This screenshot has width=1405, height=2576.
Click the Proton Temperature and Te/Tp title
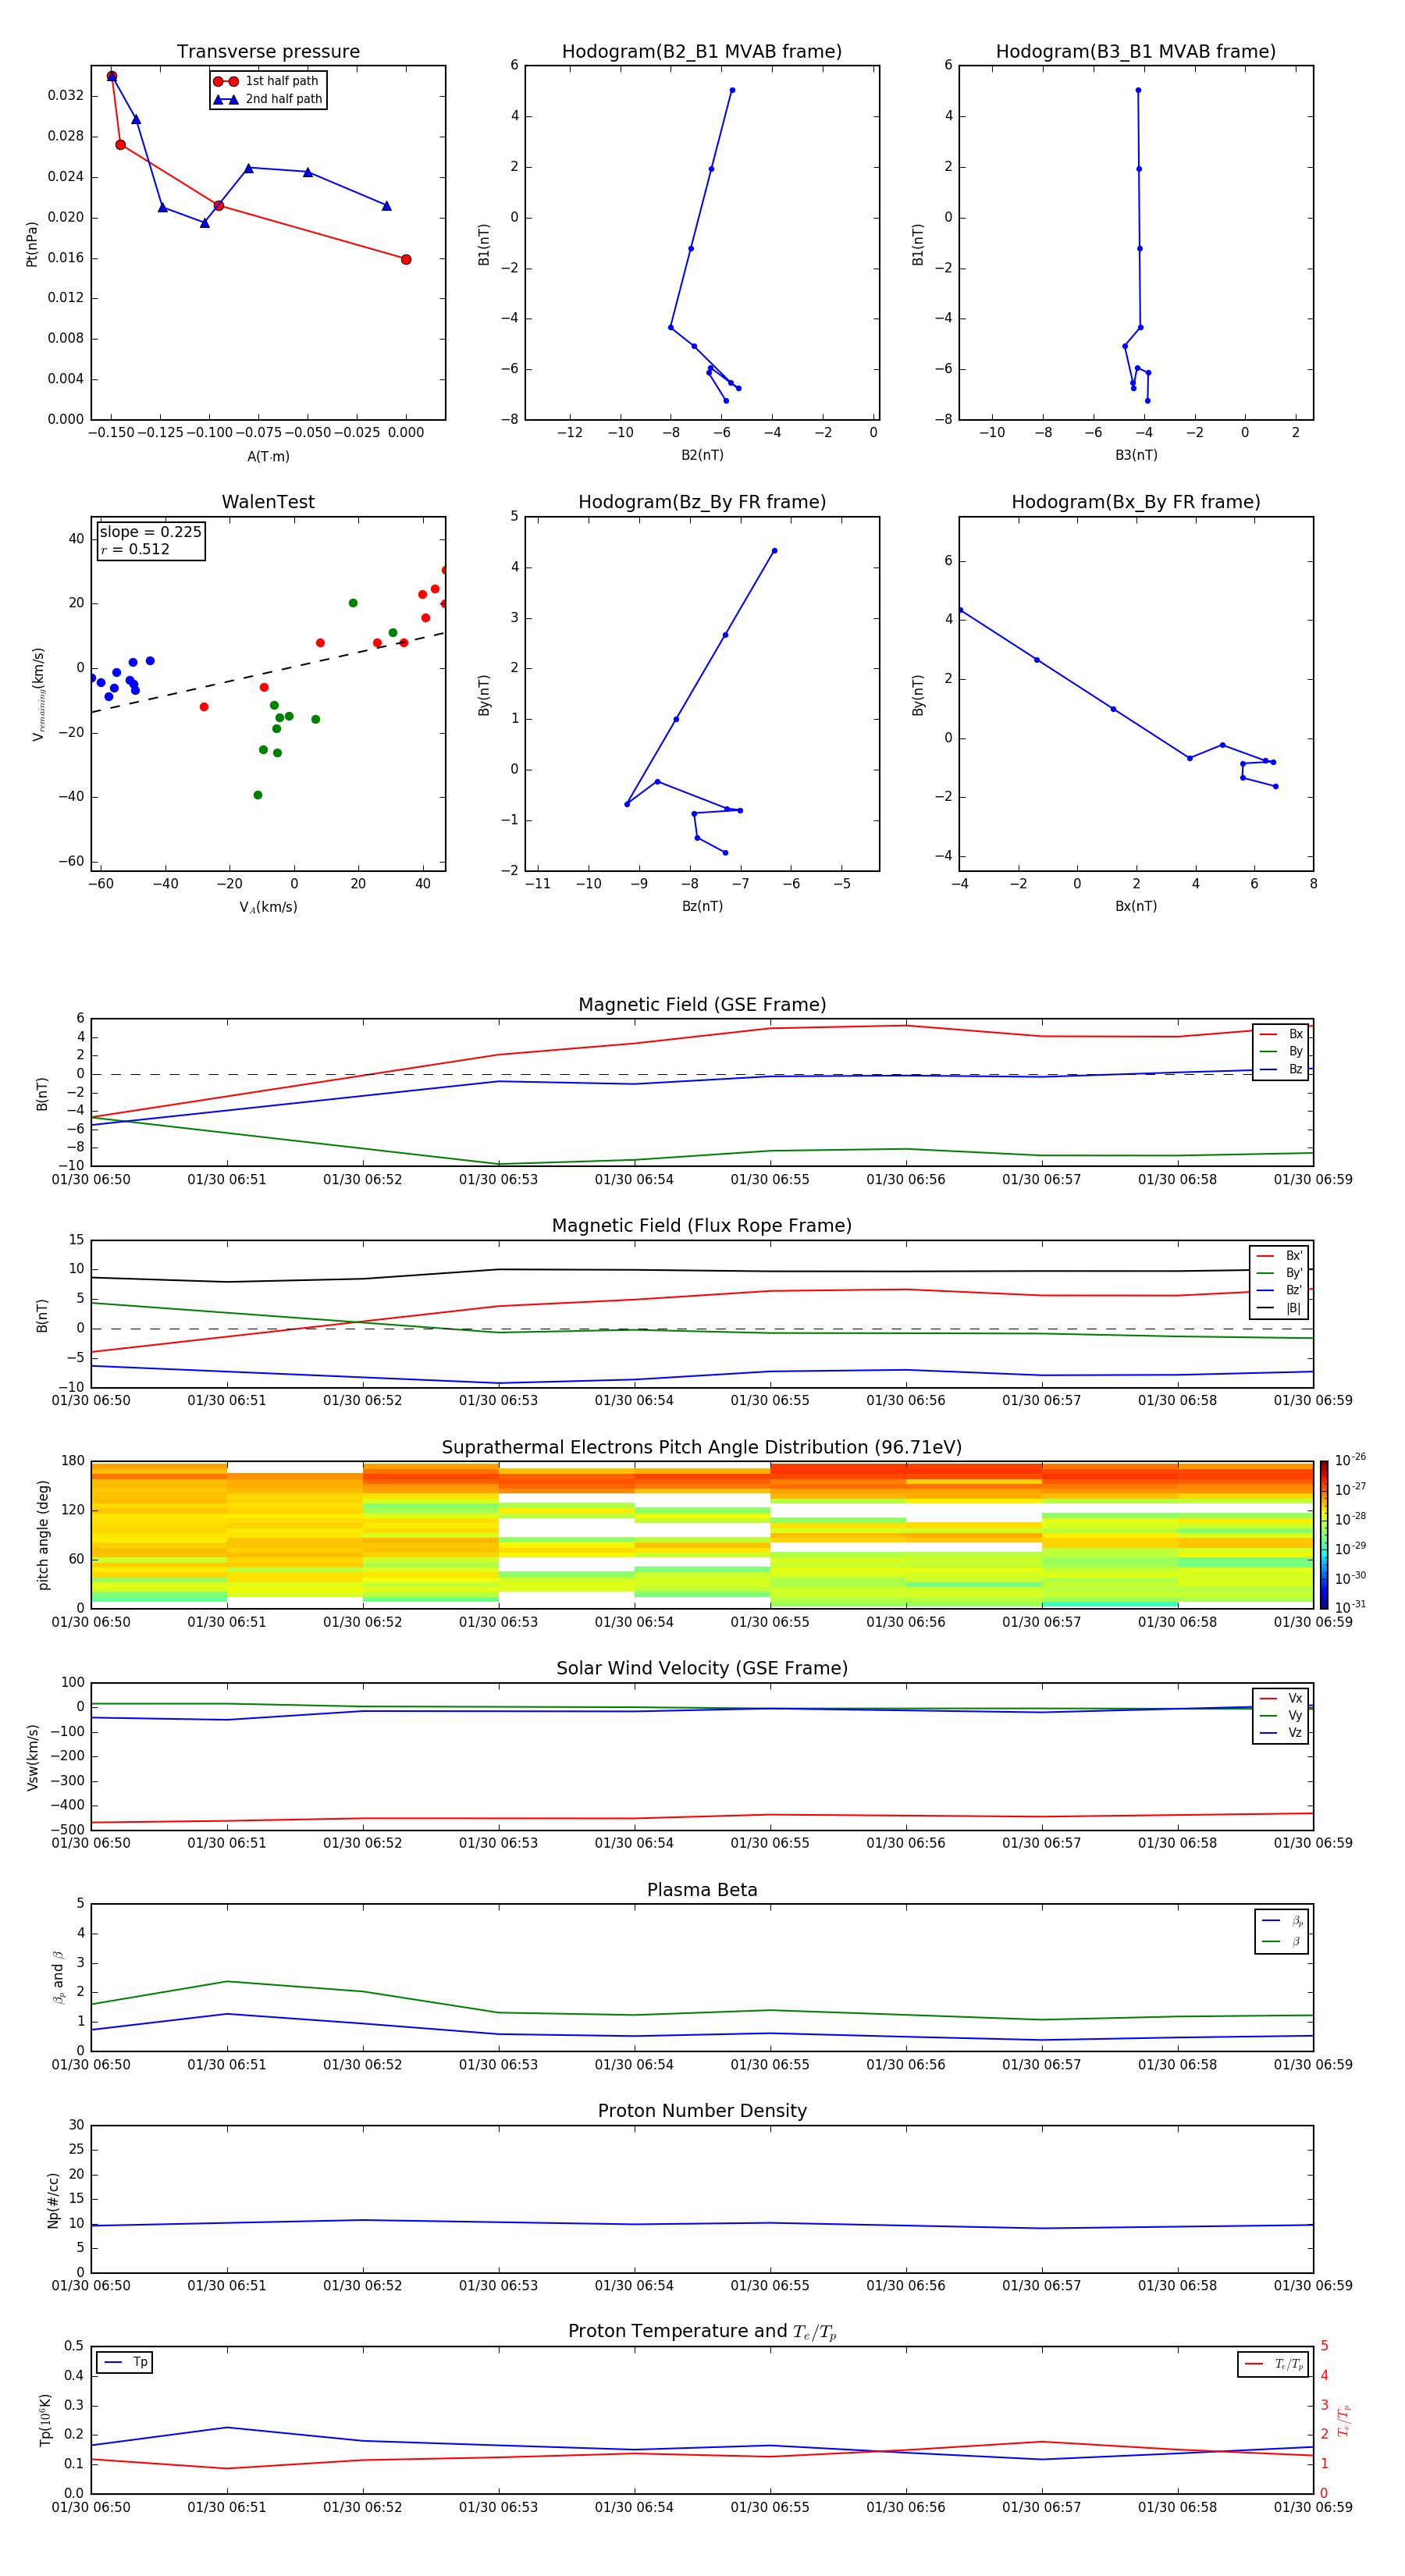702,2332
